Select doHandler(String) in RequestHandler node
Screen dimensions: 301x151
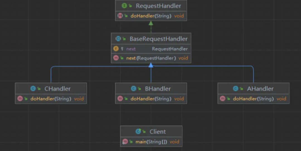point(151,16)
